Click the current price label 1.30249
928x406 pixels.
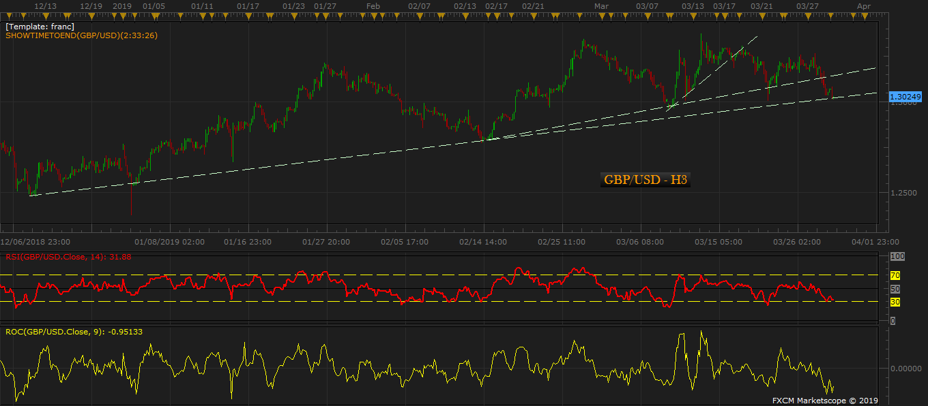906,97
